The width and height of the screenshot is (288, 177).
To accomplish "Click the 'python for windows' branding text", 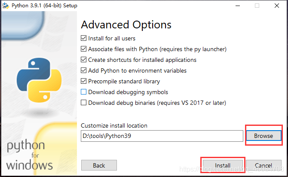I will [x=29, y=155].
